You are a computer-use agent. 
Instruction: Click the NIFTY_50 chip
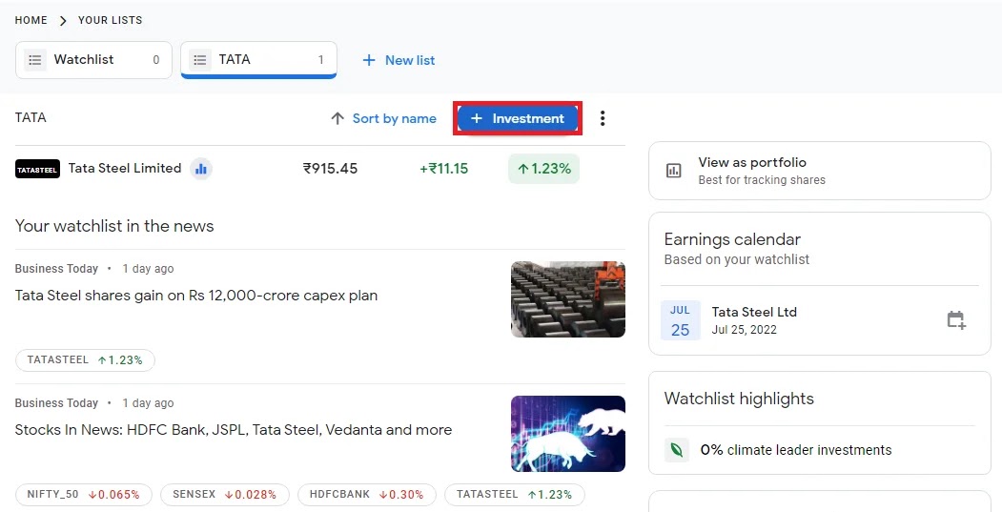(84, 494)
